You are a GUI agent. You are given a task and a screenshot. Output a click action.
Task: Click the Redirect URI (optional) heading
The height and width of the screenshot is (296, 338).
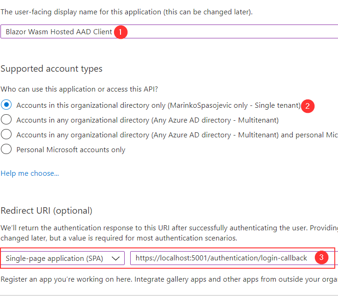coord(46,211)
